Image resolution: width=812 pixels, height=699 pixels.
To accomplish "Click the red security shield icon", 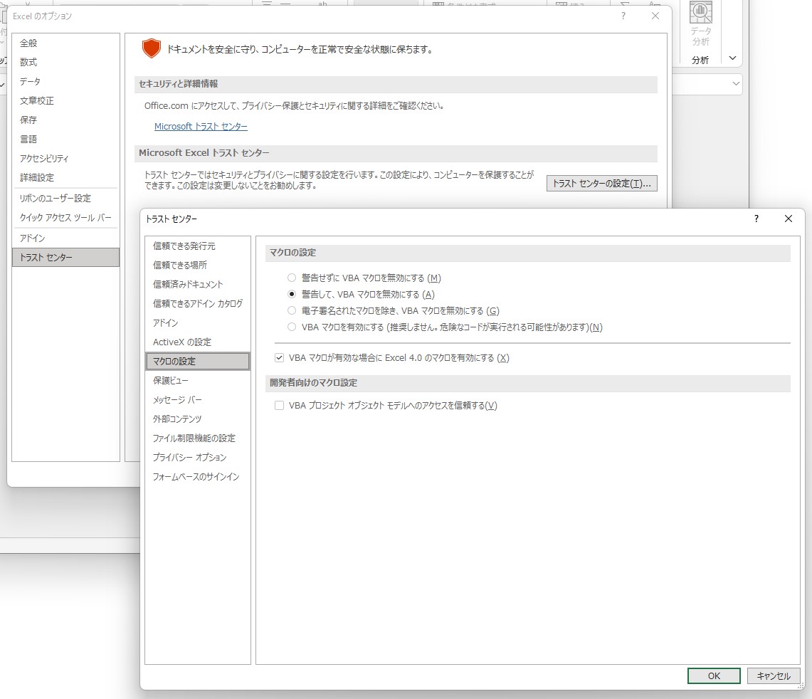I will (150, 49).
